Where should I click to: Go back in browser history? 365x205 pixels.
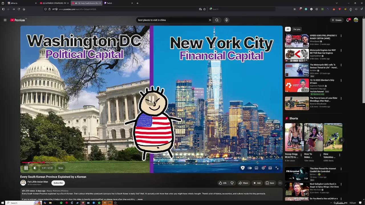point(9,9)
